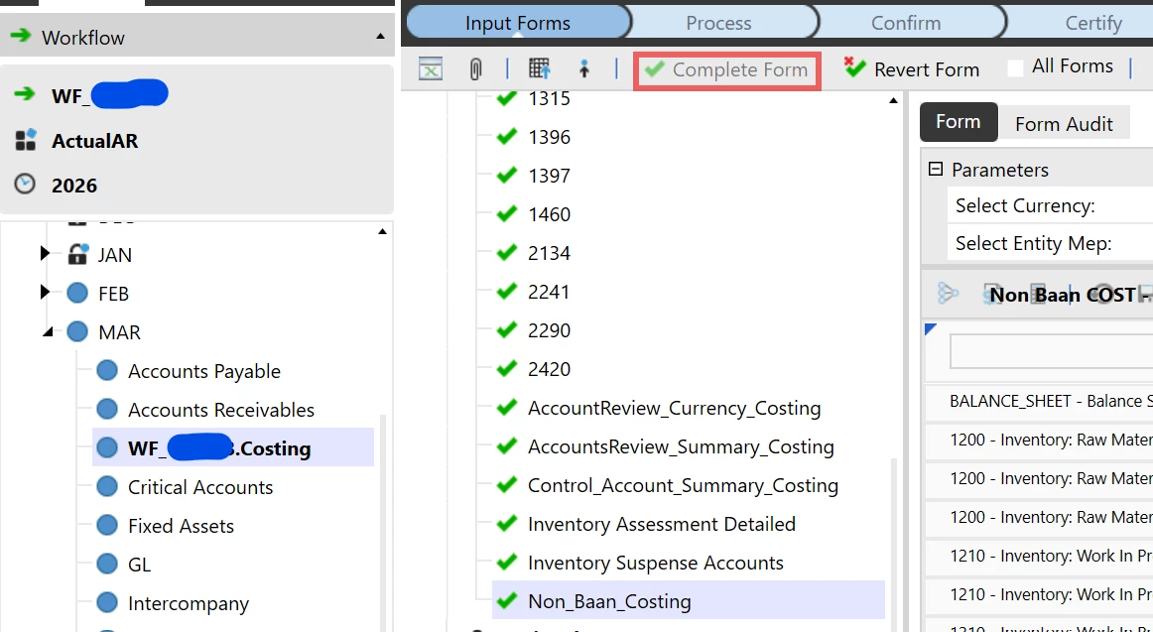Screen dimensions: 1153x632
Task: Click the Excel export icon in toolbar
Action: click(431, 69)
